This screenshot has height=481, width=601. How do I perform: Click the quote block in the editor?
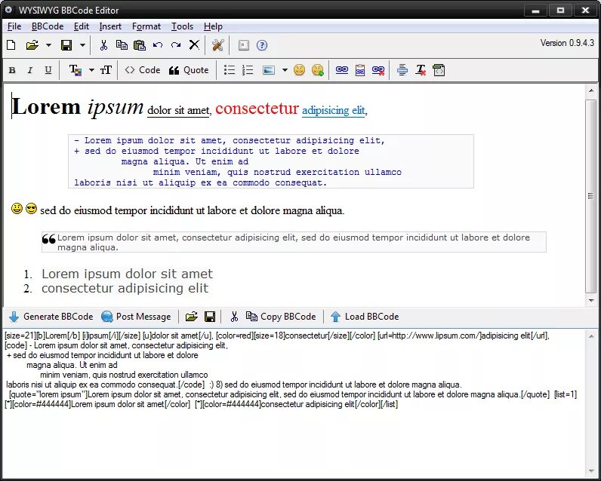pos(294,242)
